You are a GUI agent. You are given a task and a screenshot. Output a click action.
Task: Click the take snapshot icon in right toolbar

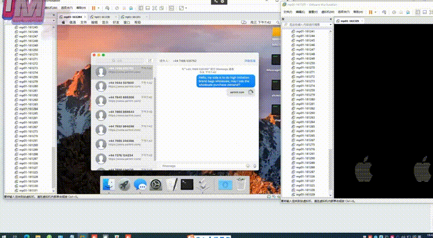pos(394,12)
